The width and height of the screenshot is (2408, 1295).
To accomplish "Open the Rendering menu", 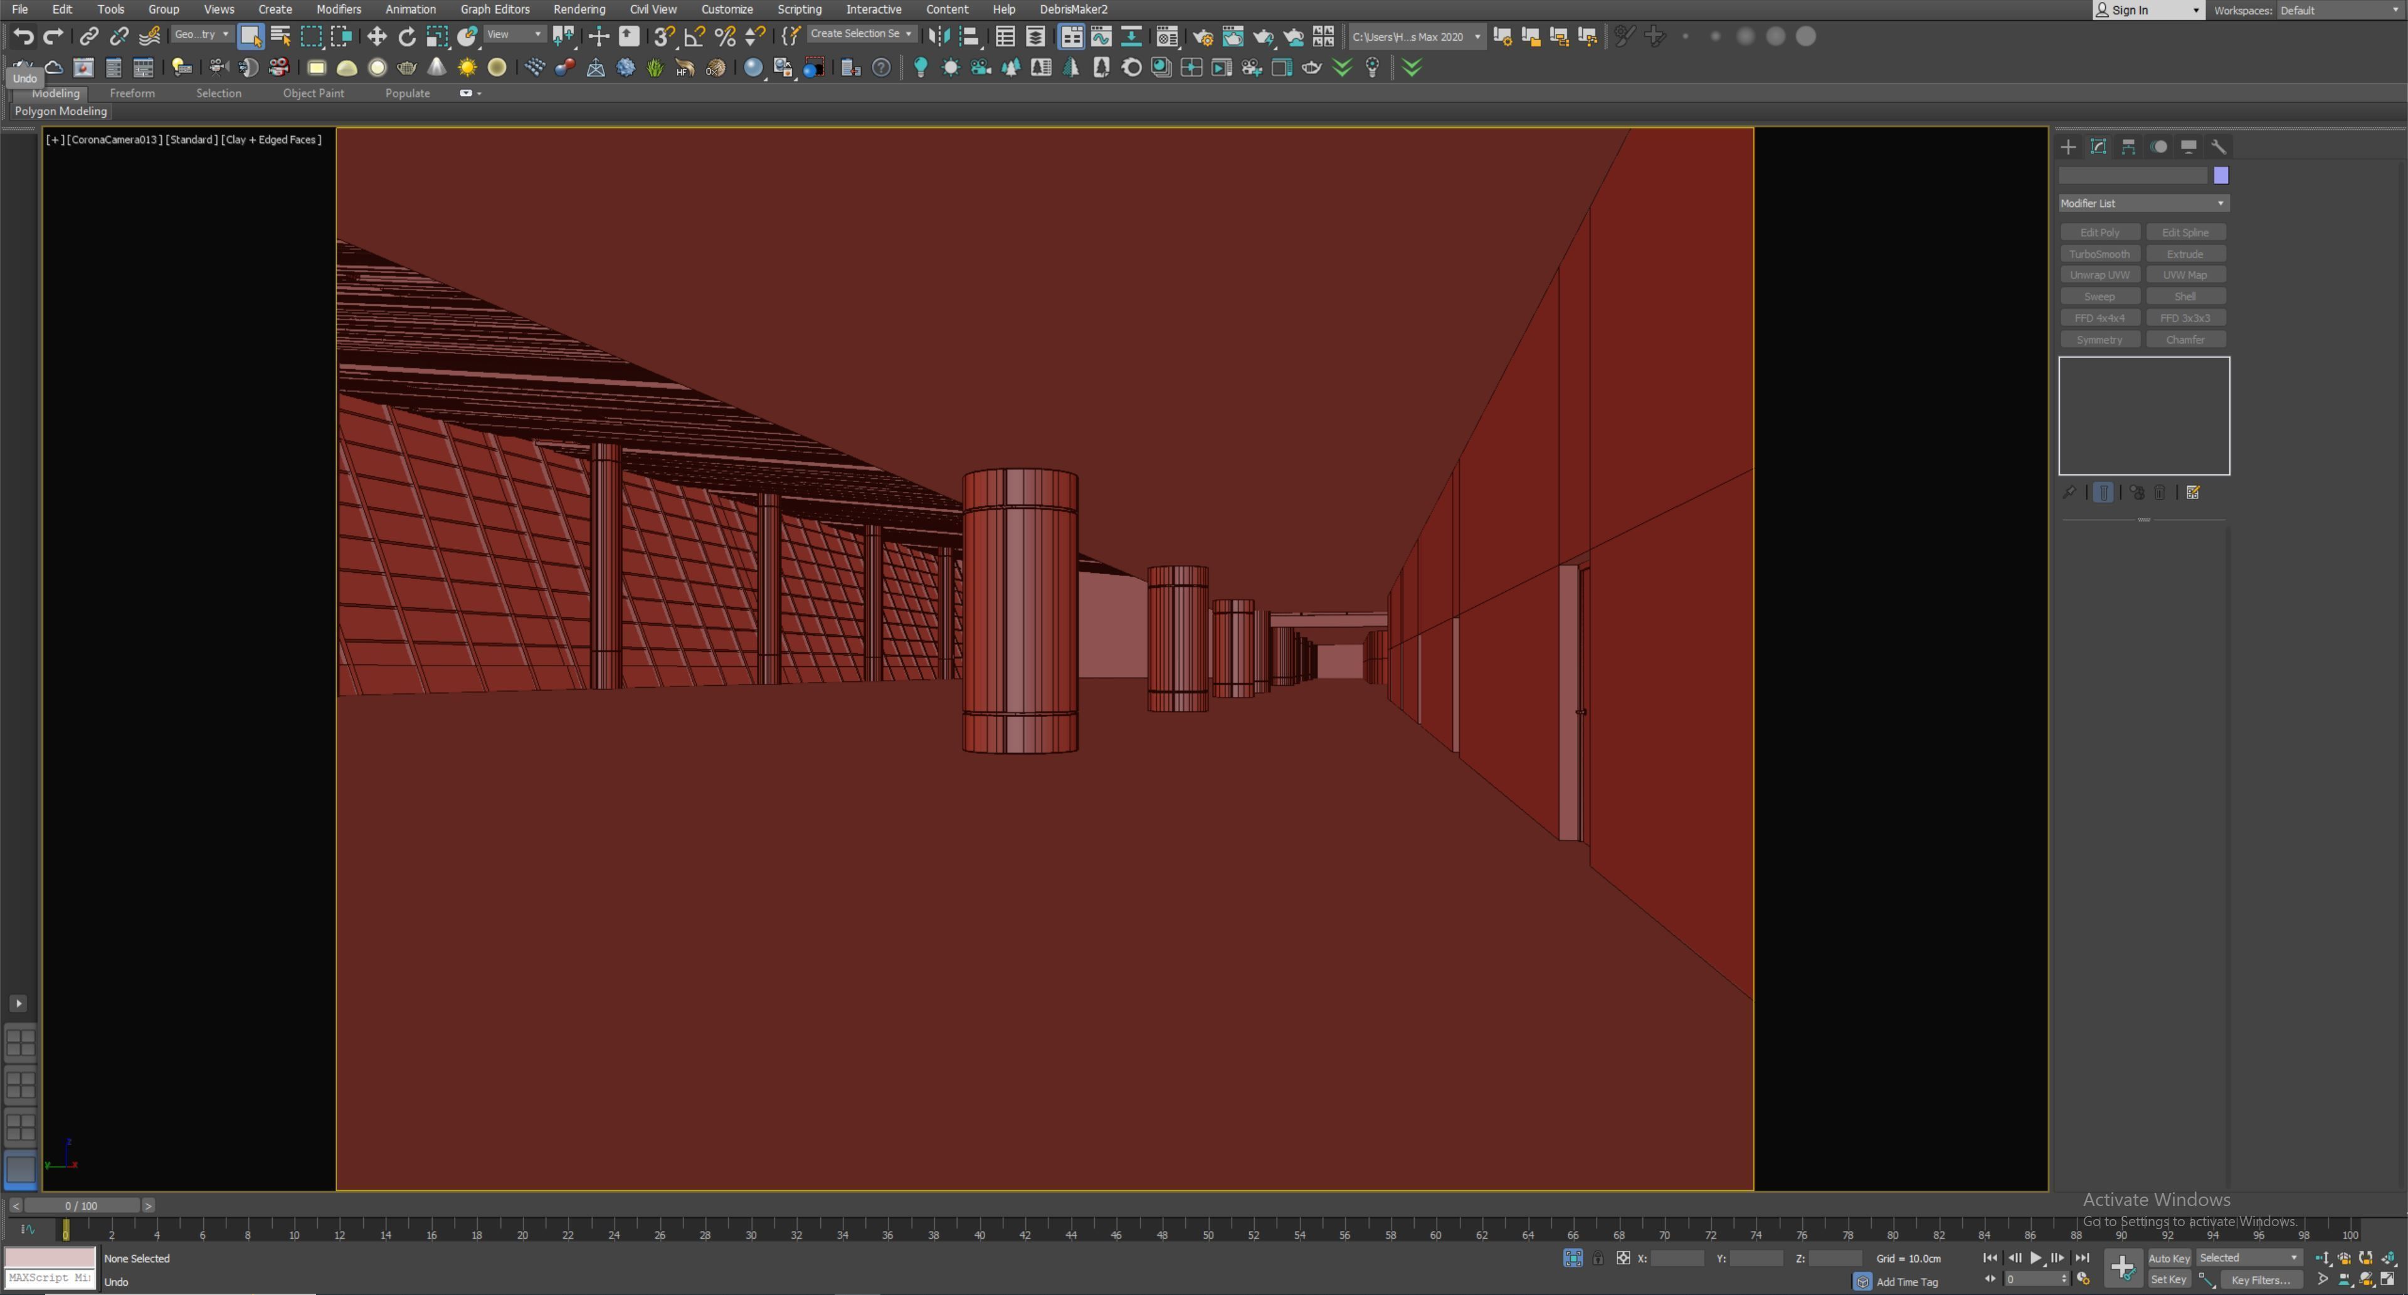I will tap(579, 9).
